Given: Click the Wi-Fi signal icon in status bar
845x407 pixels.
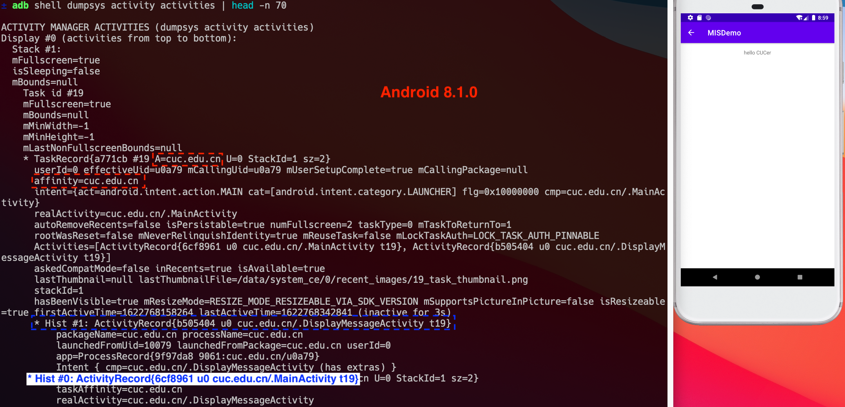Looking at the screenshot, I should (800, 18).
